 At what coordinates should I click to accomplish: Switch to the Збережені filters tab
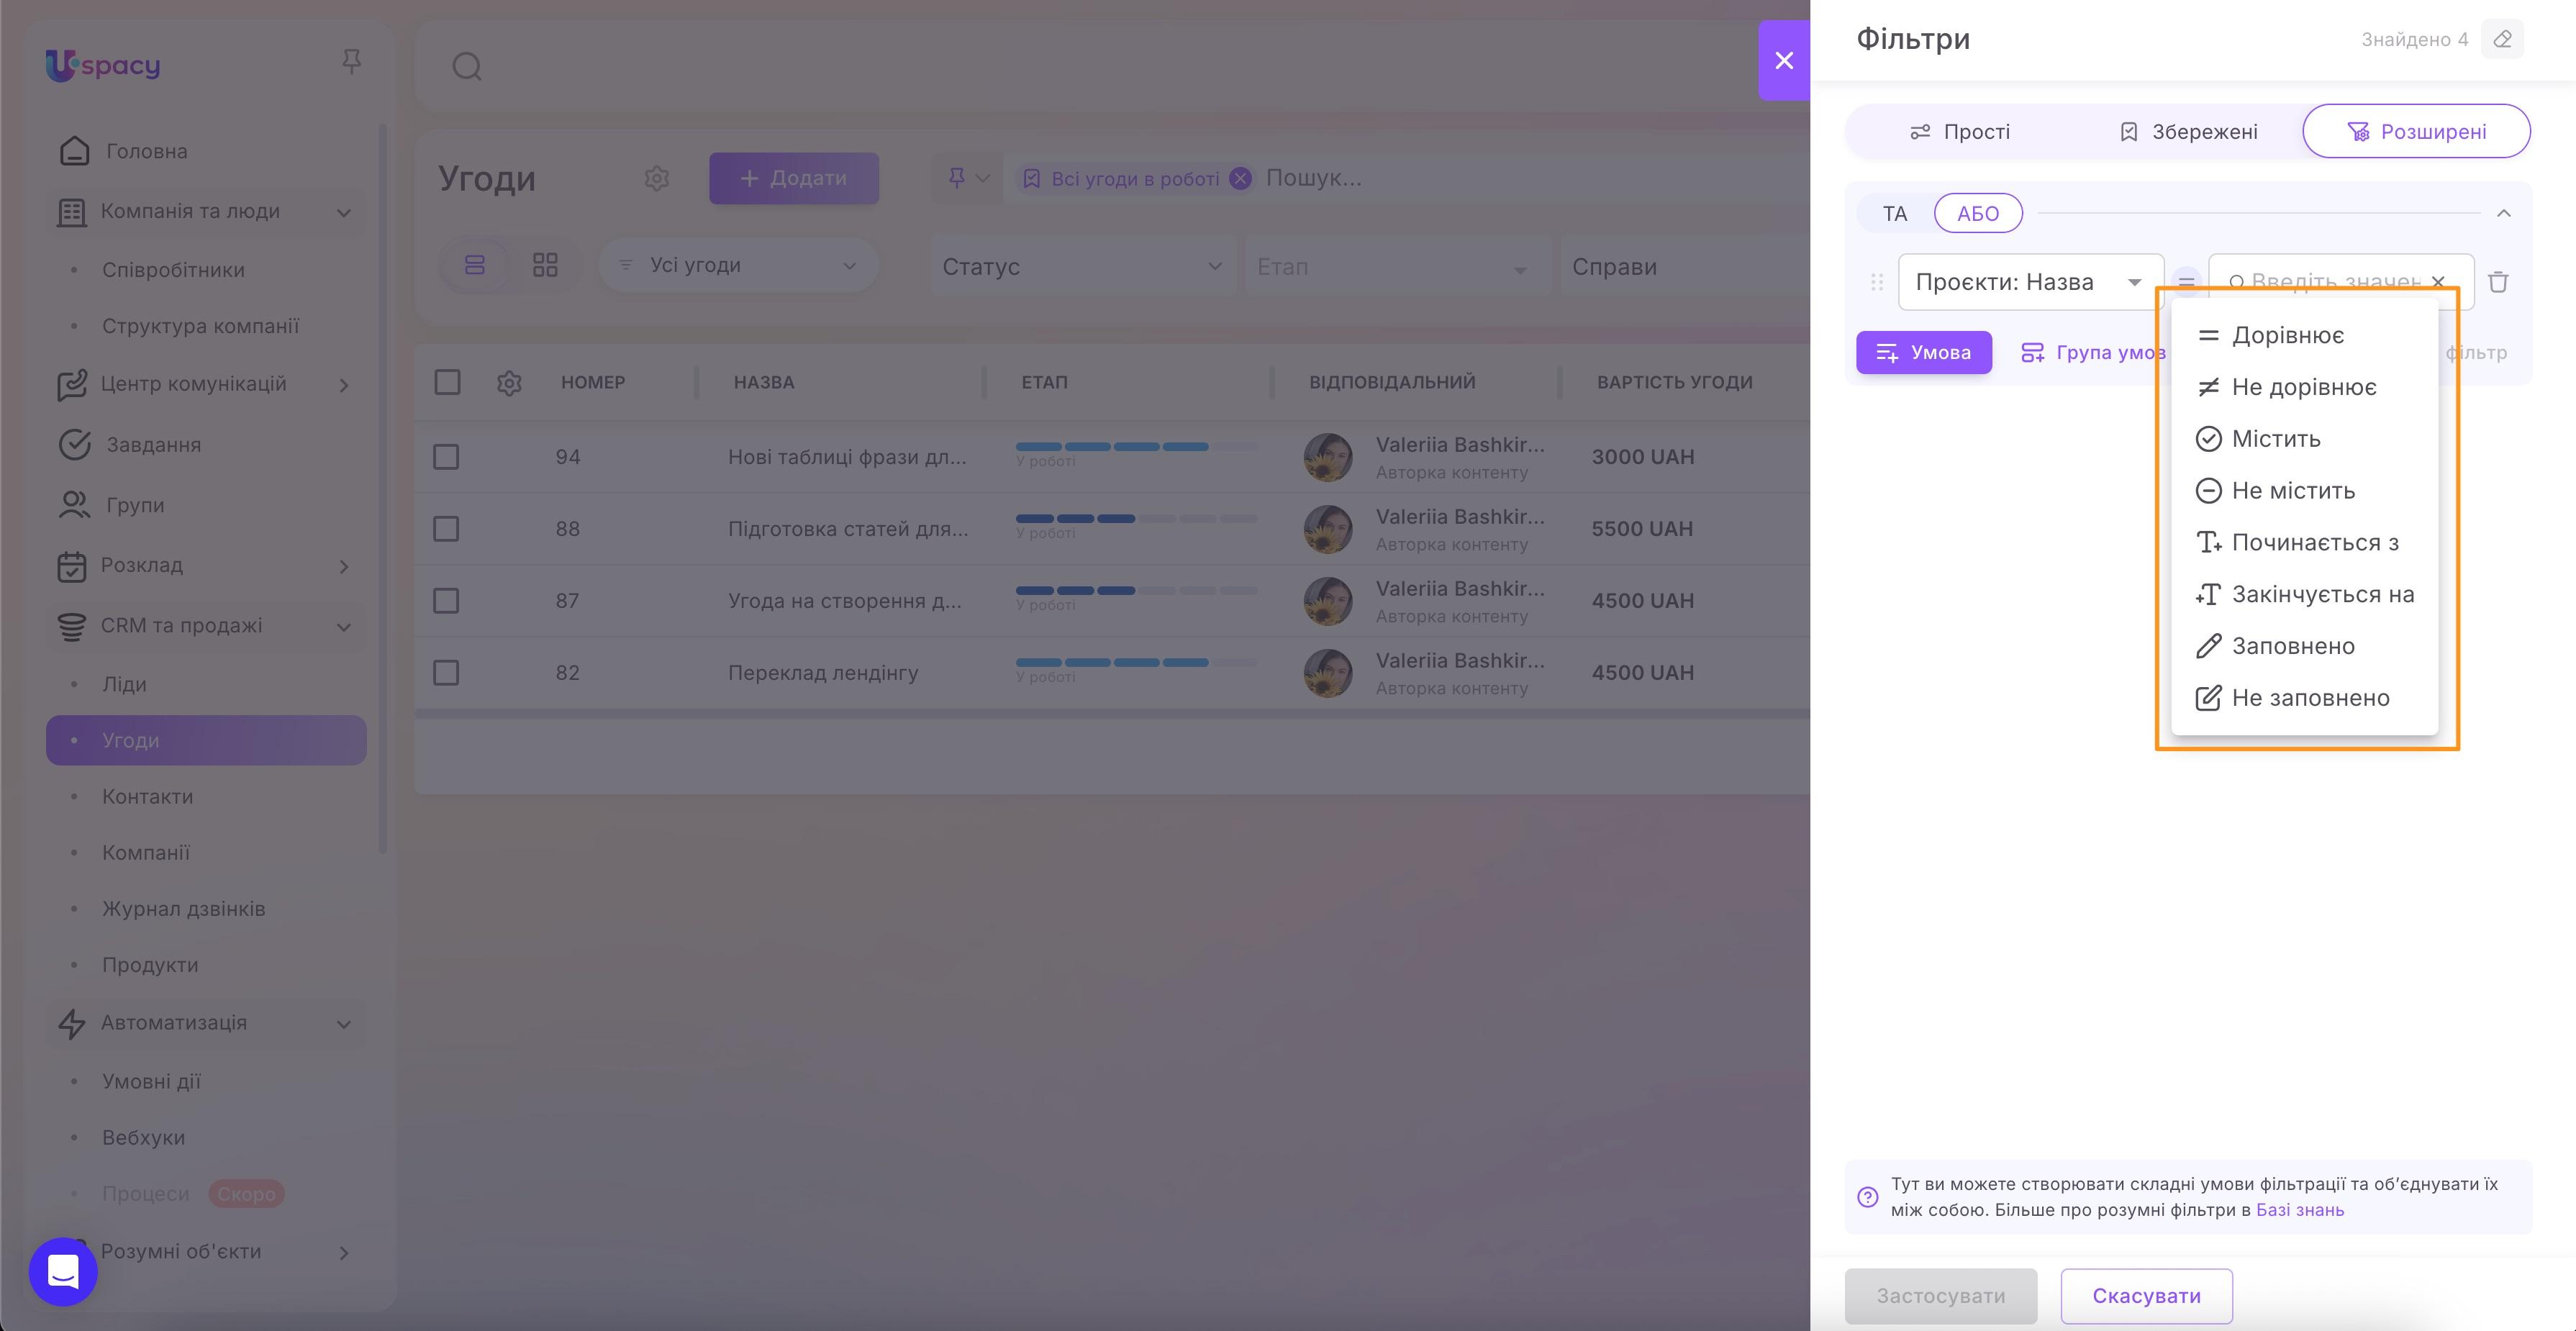(2188, 131)
